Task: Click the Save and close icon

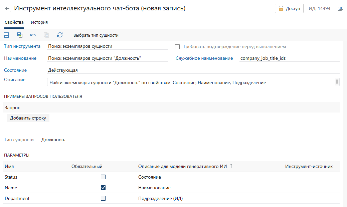Action: [x=20, y=35]
